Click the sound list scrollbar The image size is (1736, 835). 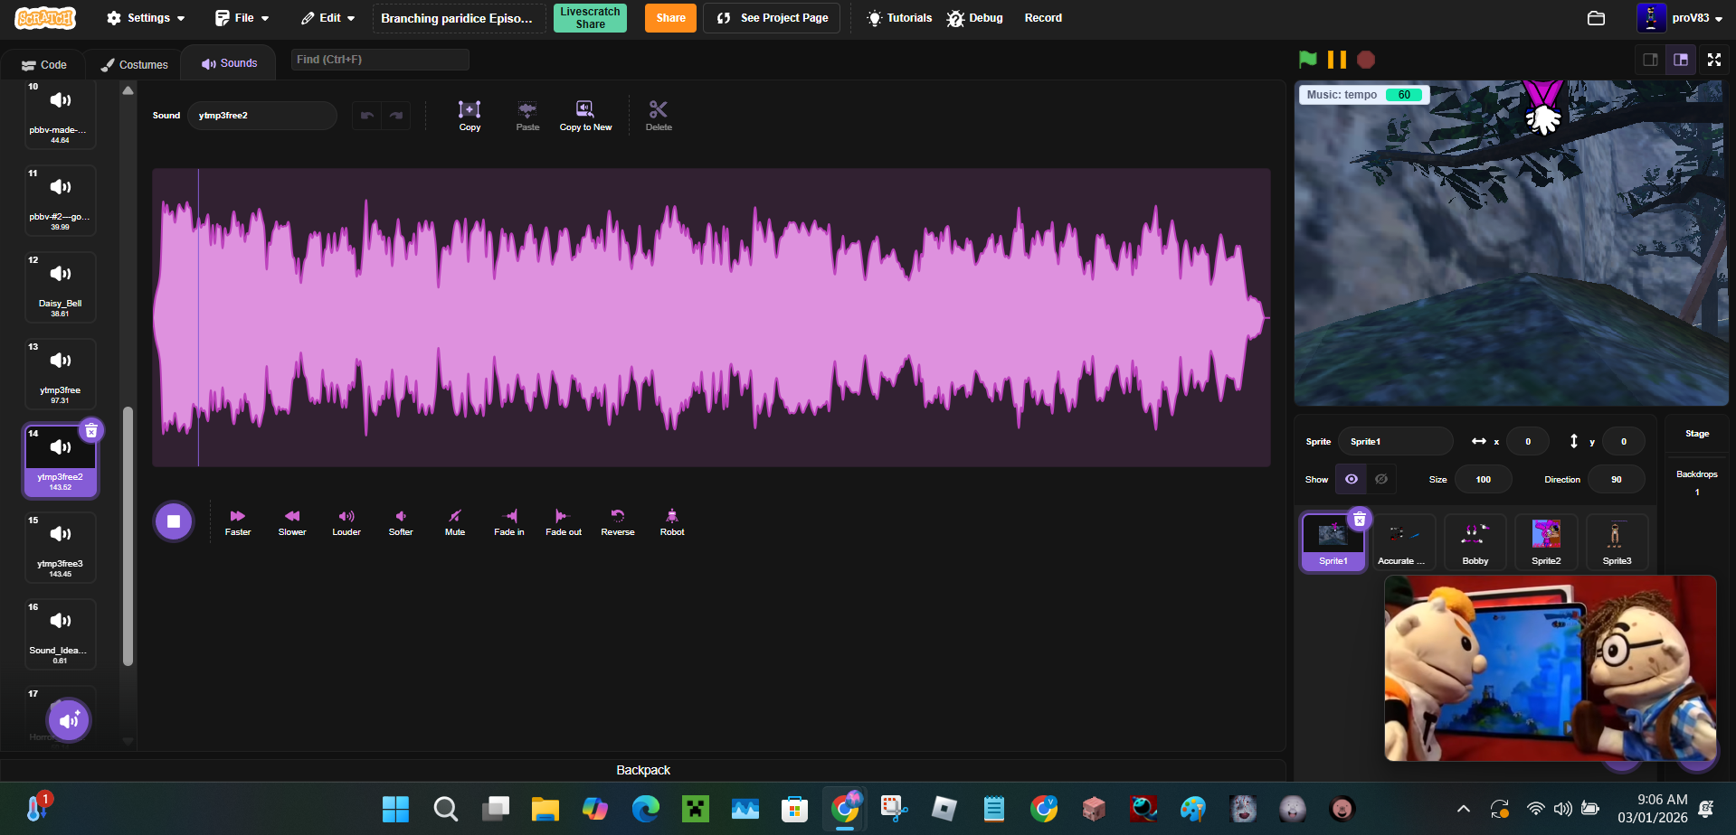coord(128,537)
